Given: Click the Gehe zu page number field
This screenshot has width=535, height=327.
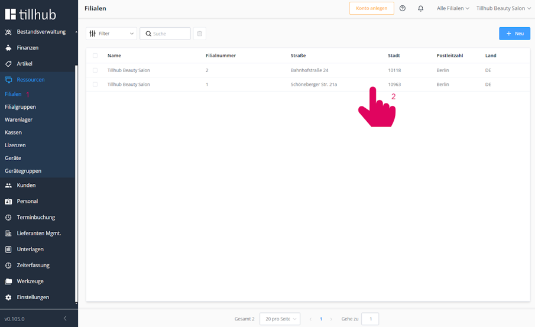Looking at the screenshot, I should point(370,319).
